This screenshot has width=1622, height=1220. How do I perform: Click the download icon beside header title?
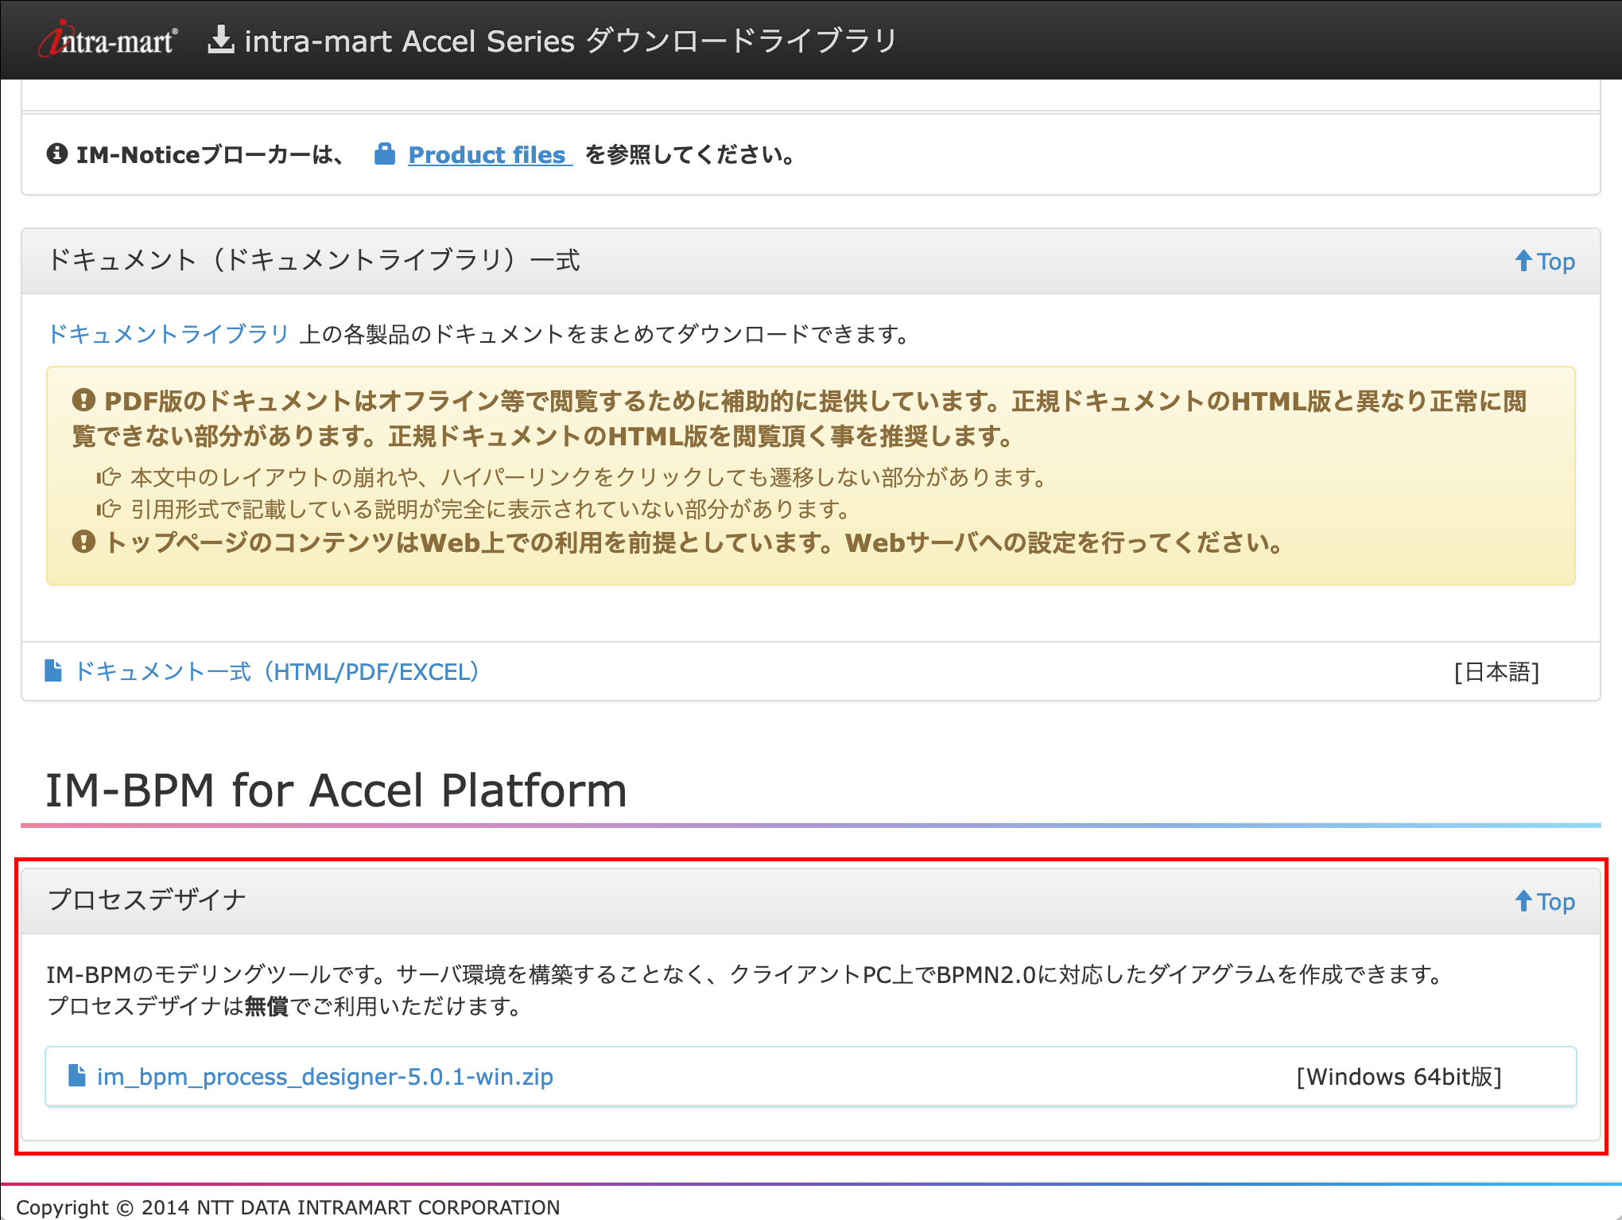pos(221,40)
